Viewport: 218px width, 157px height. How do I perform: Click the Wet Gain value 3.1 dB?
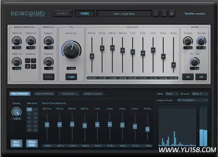(x=201, y=48)
